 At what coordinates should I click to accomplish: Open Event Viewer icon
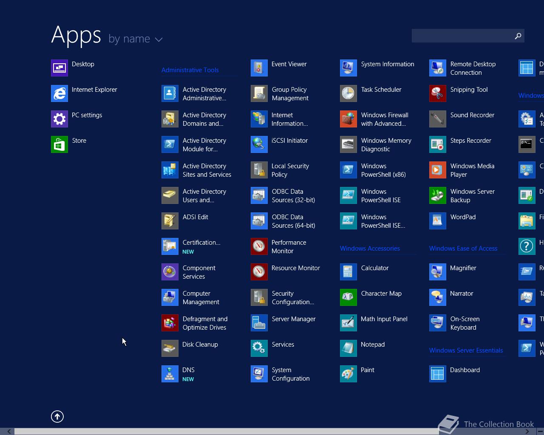click(x=259, y=68)
